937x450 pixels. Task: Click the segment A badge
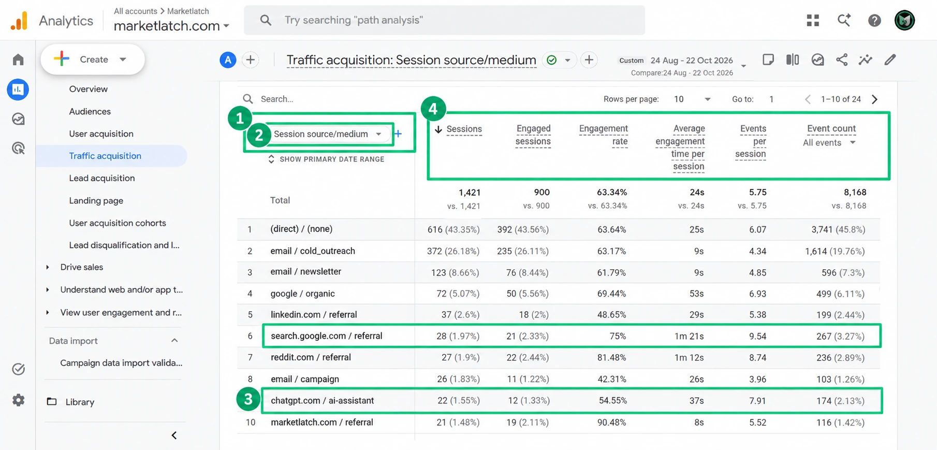[x=228, y=60]
